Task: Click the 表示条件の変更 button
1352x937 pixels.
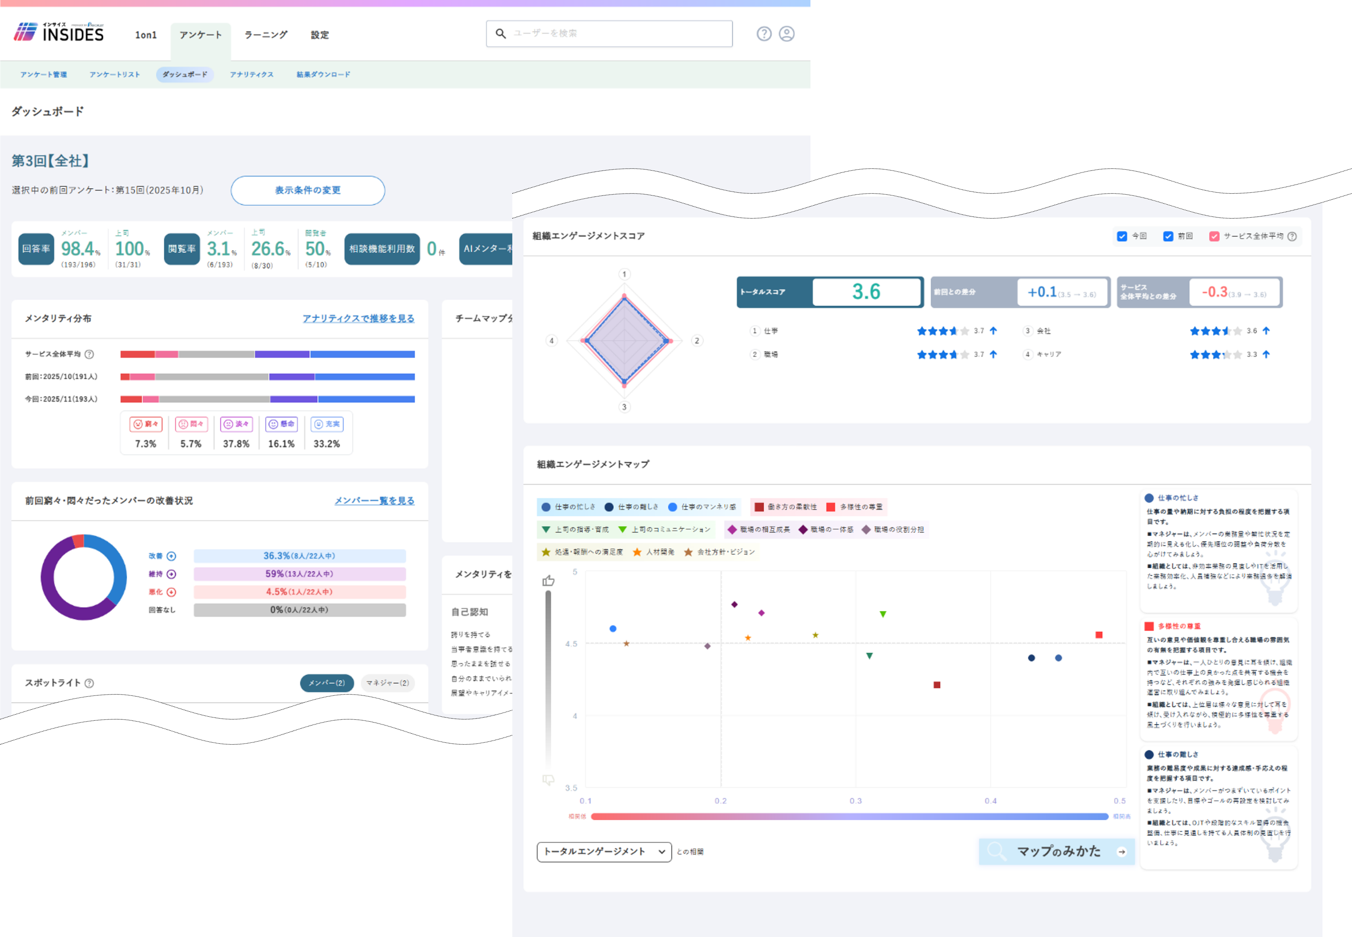Action: (x=308, y=190)
